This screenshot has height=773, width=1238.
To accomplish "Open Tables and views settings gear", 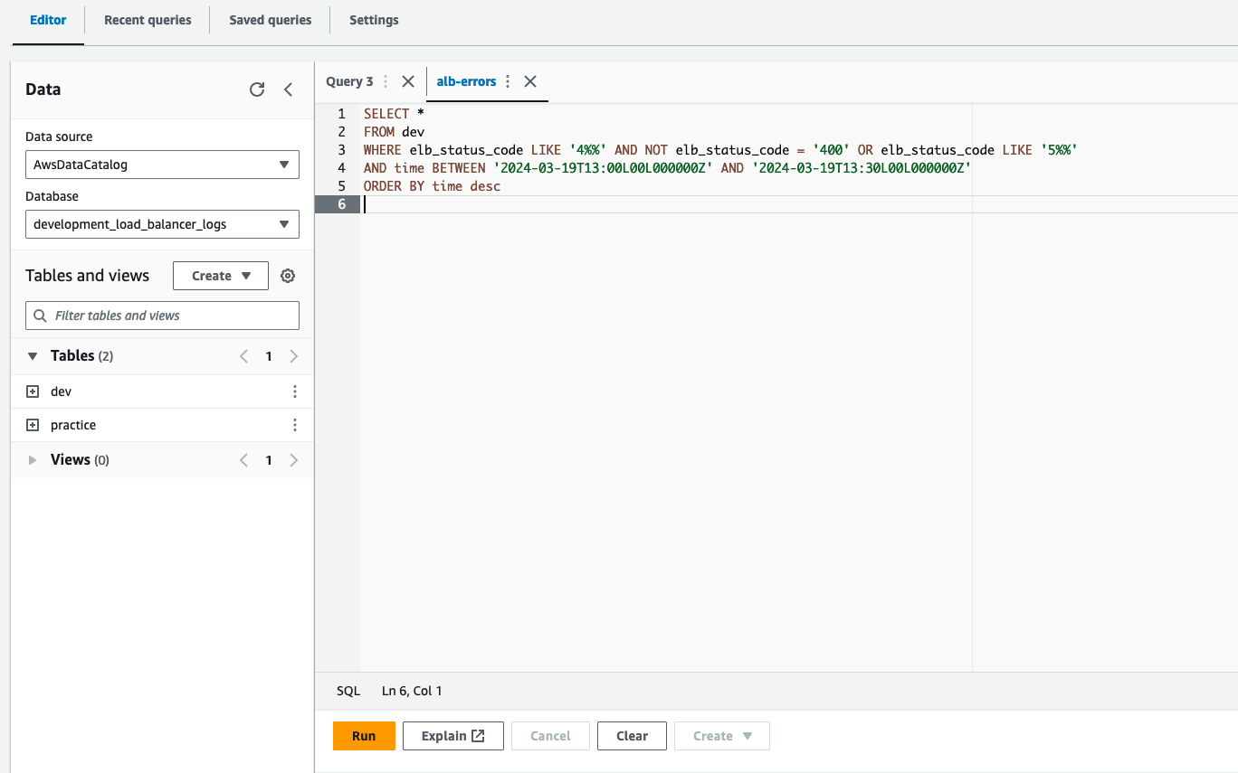I will (288, 276).
